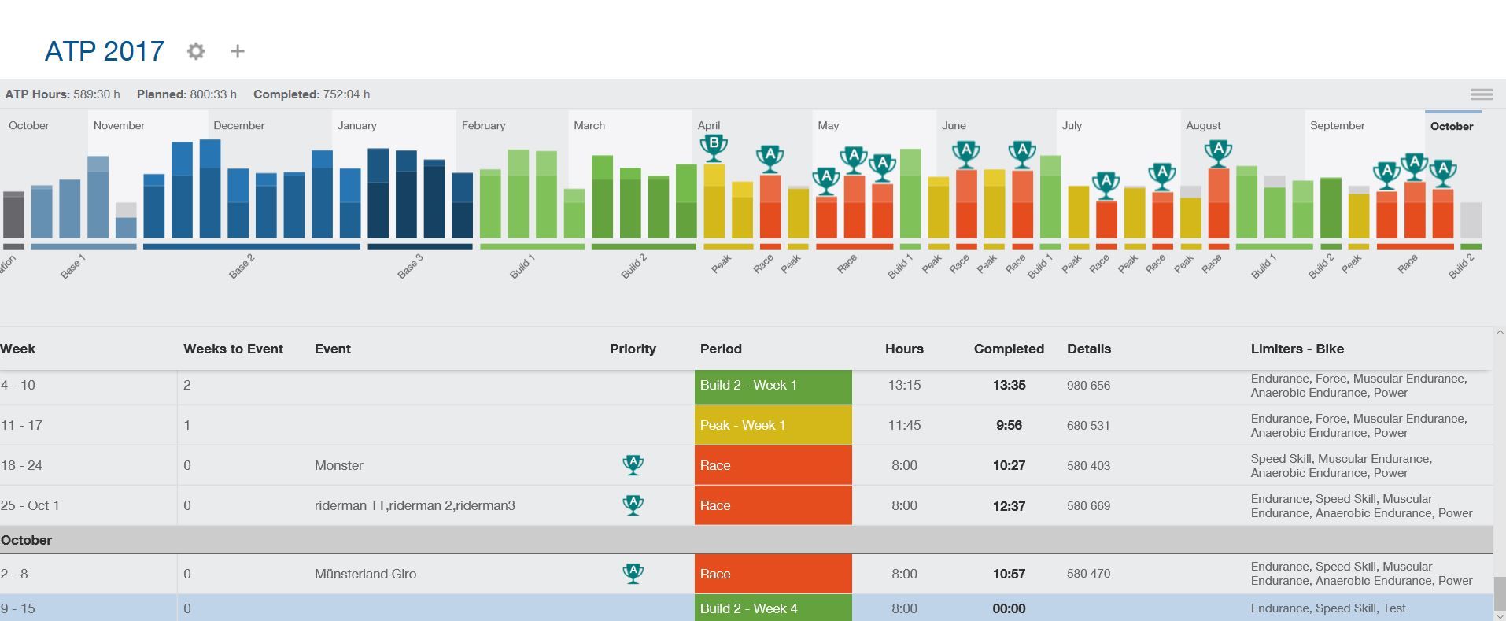
Task: Jump to February in the chart
Action: click(483, 125)
